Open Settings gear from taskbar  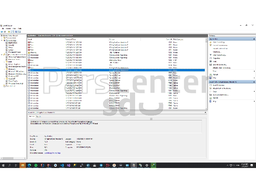(x=147, y=165)
